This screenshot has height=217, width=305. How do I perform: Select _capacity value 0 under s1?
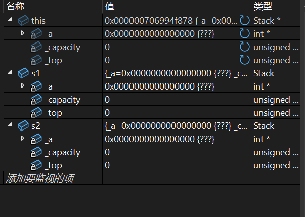(x=107, y=100)
